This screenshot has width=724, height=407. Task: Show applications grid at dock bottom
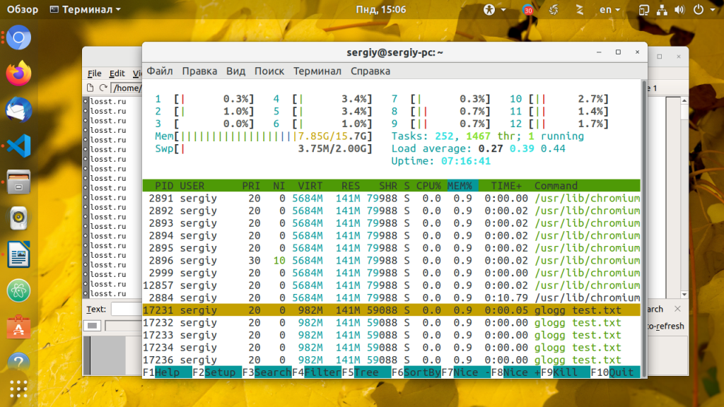click(19, 389)
